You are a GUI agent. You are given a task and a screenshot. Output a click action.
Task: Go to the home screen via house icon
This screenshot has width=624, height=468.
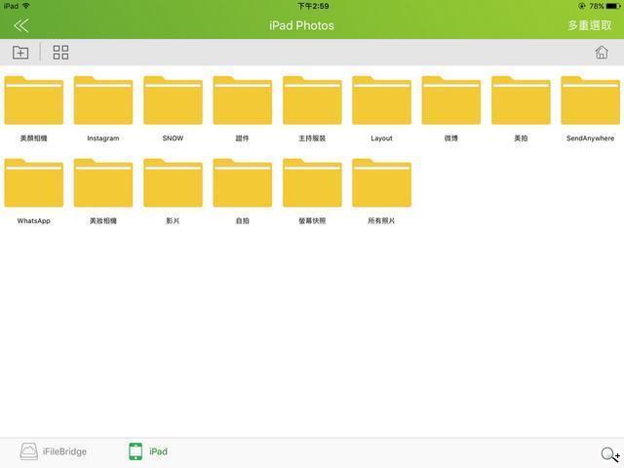(602, 52)
